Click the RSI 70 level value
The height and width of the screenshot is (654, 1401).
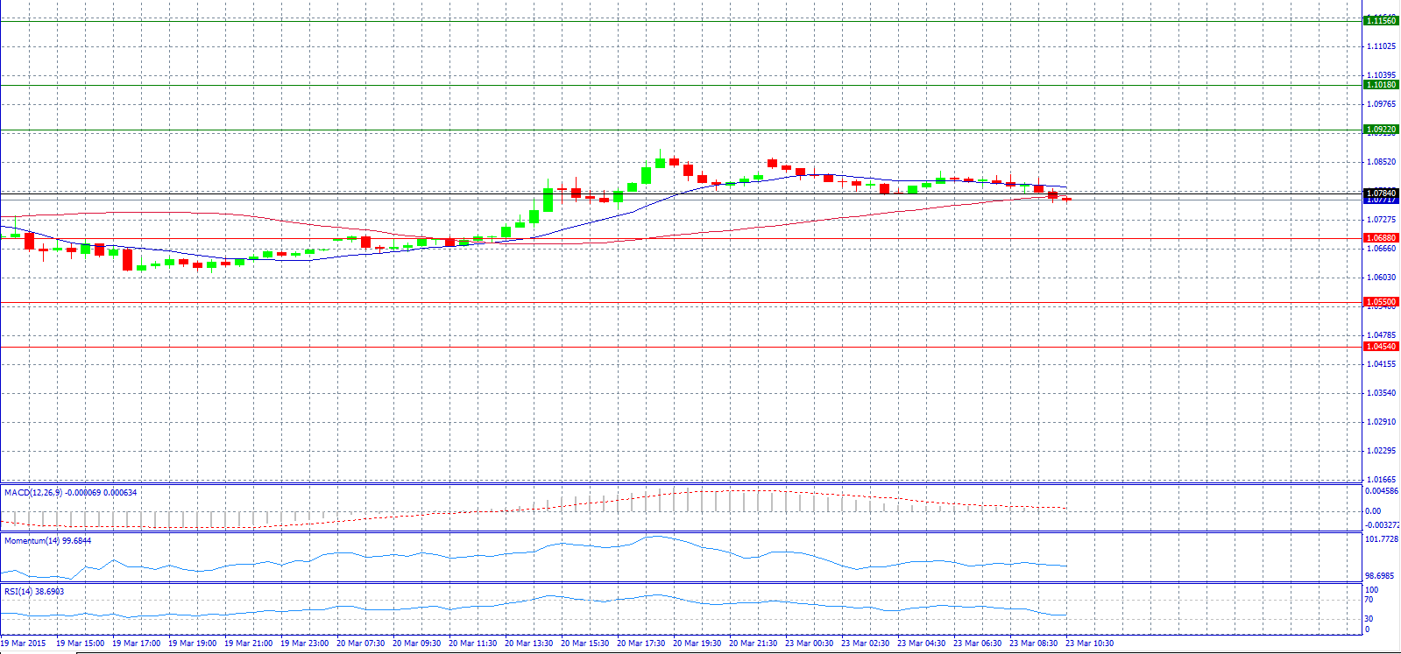1369,601
